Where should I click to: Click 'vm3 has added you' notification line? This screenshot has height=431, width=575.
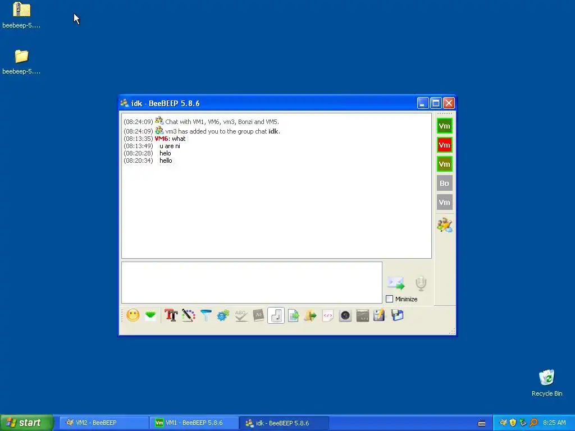coord(222,131)
